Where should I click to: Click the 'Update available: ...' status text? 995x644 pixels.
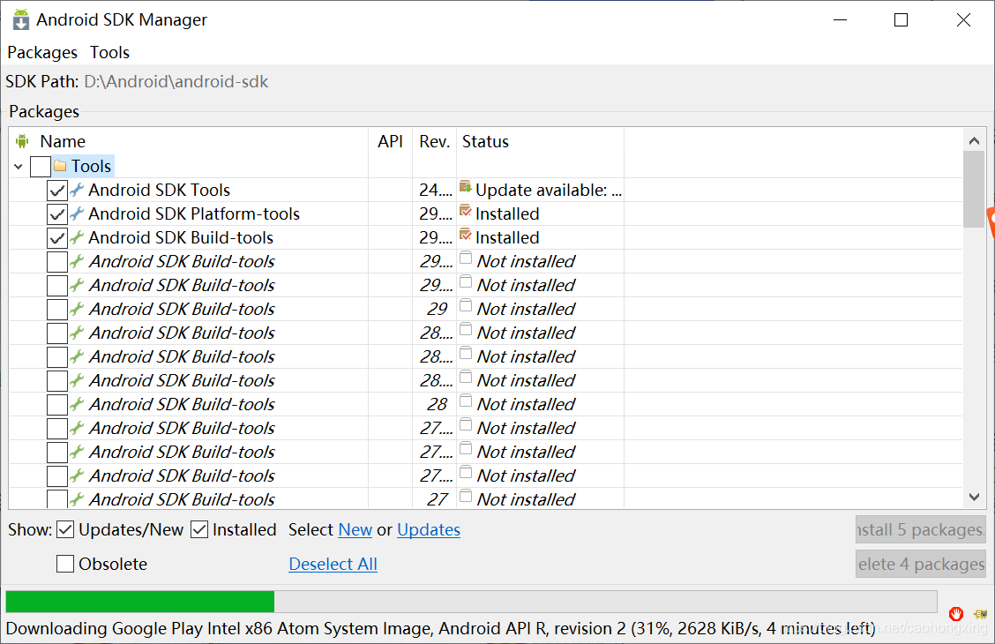549,190
